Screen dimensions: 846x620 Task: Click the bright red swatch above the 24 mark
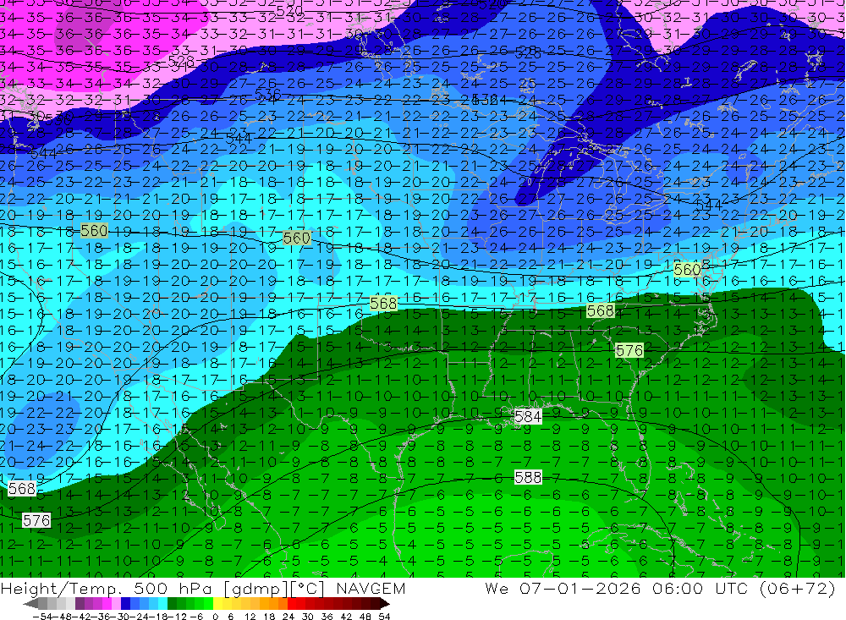pos(292,604)
